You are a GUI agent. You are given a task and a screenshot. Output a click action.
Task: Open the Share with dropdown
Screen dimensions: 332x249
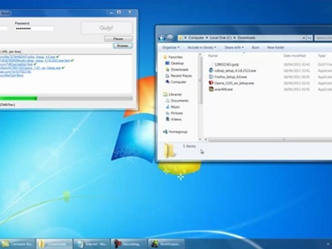point(234,47)
